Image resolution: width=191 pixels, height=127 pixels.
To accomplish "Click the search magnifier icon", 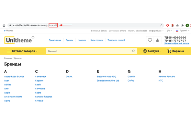I will click(133, 51).
